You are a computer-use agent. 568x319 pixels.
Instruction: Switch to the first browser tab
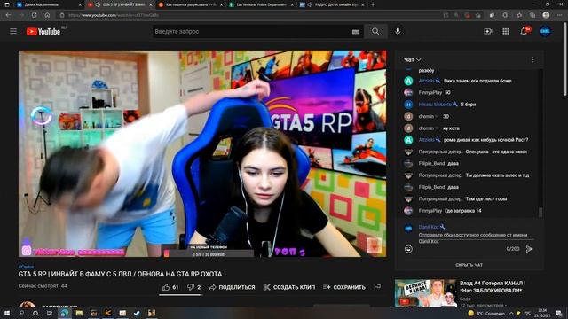49,4
